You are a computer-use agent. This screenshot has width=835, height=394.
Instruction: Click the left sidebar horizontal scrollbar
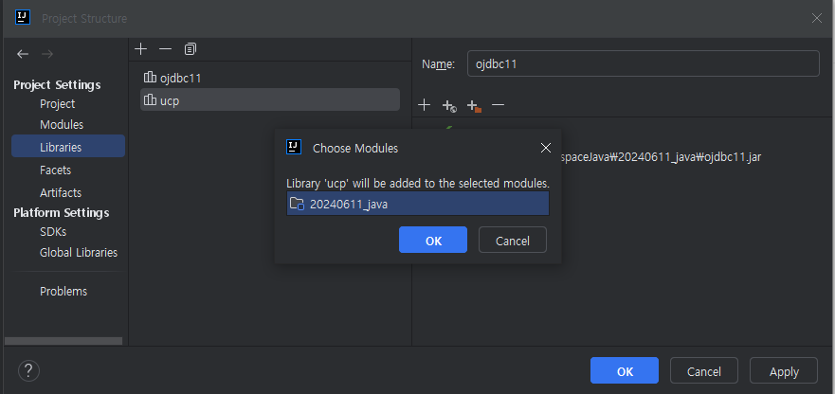tap(64, 341)
